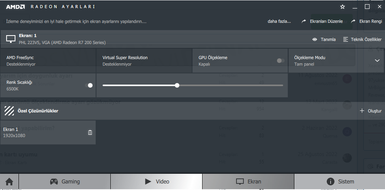The width and height of the screenshot is (385, 190).
Task: Click the info icon on Sistem tab
Action: 331,182
